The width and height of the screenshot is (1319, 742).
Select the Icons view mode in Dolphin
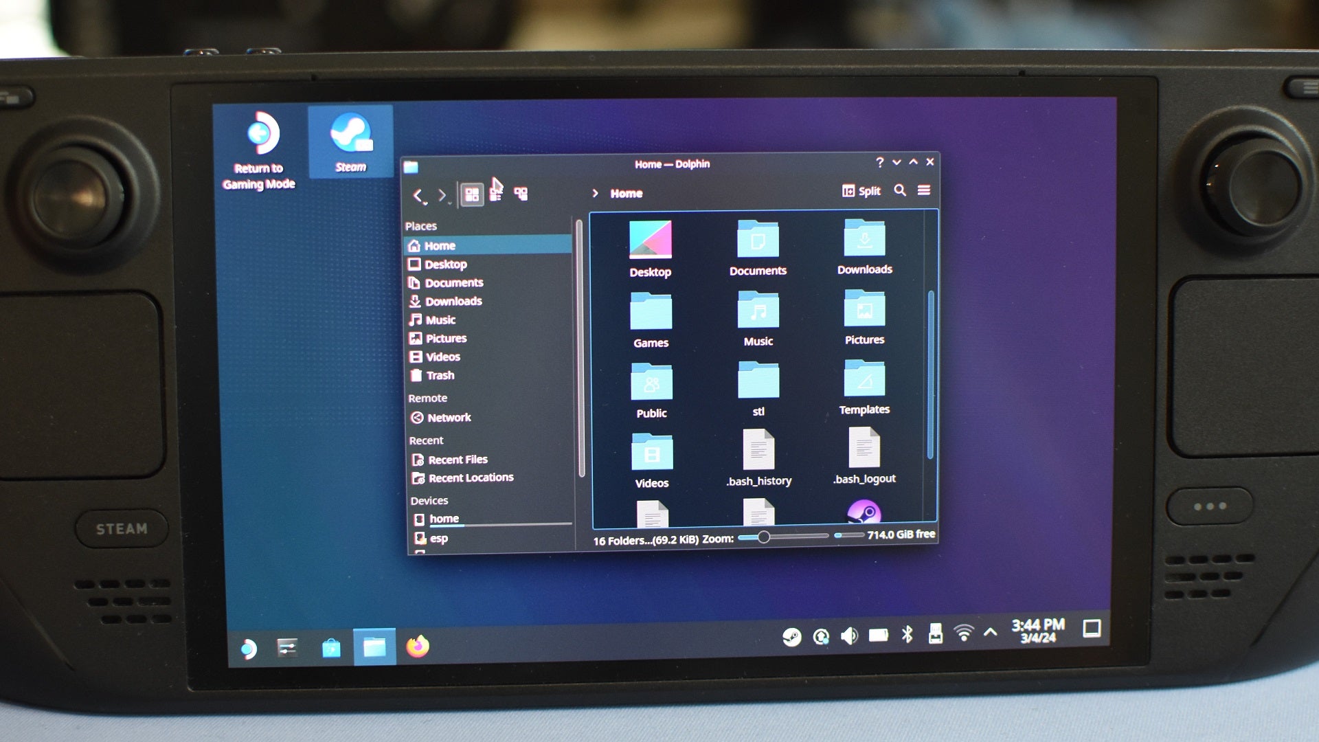coord(471,193)
